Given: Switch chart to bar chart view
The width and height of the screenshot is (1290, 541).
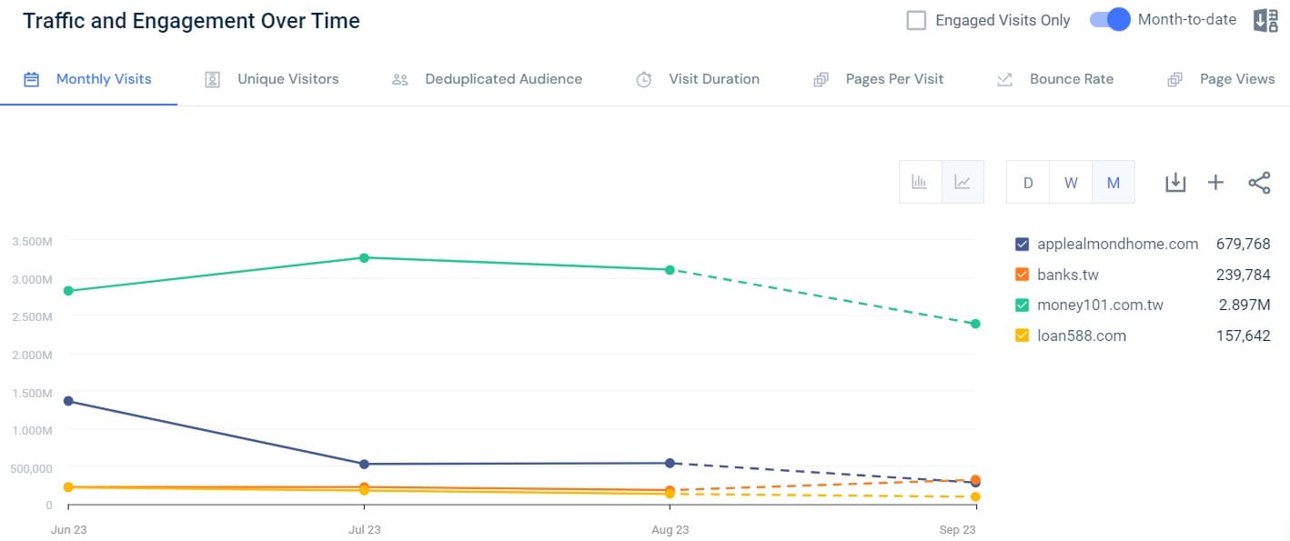Looking at the screenshot, I should (920, 182).
